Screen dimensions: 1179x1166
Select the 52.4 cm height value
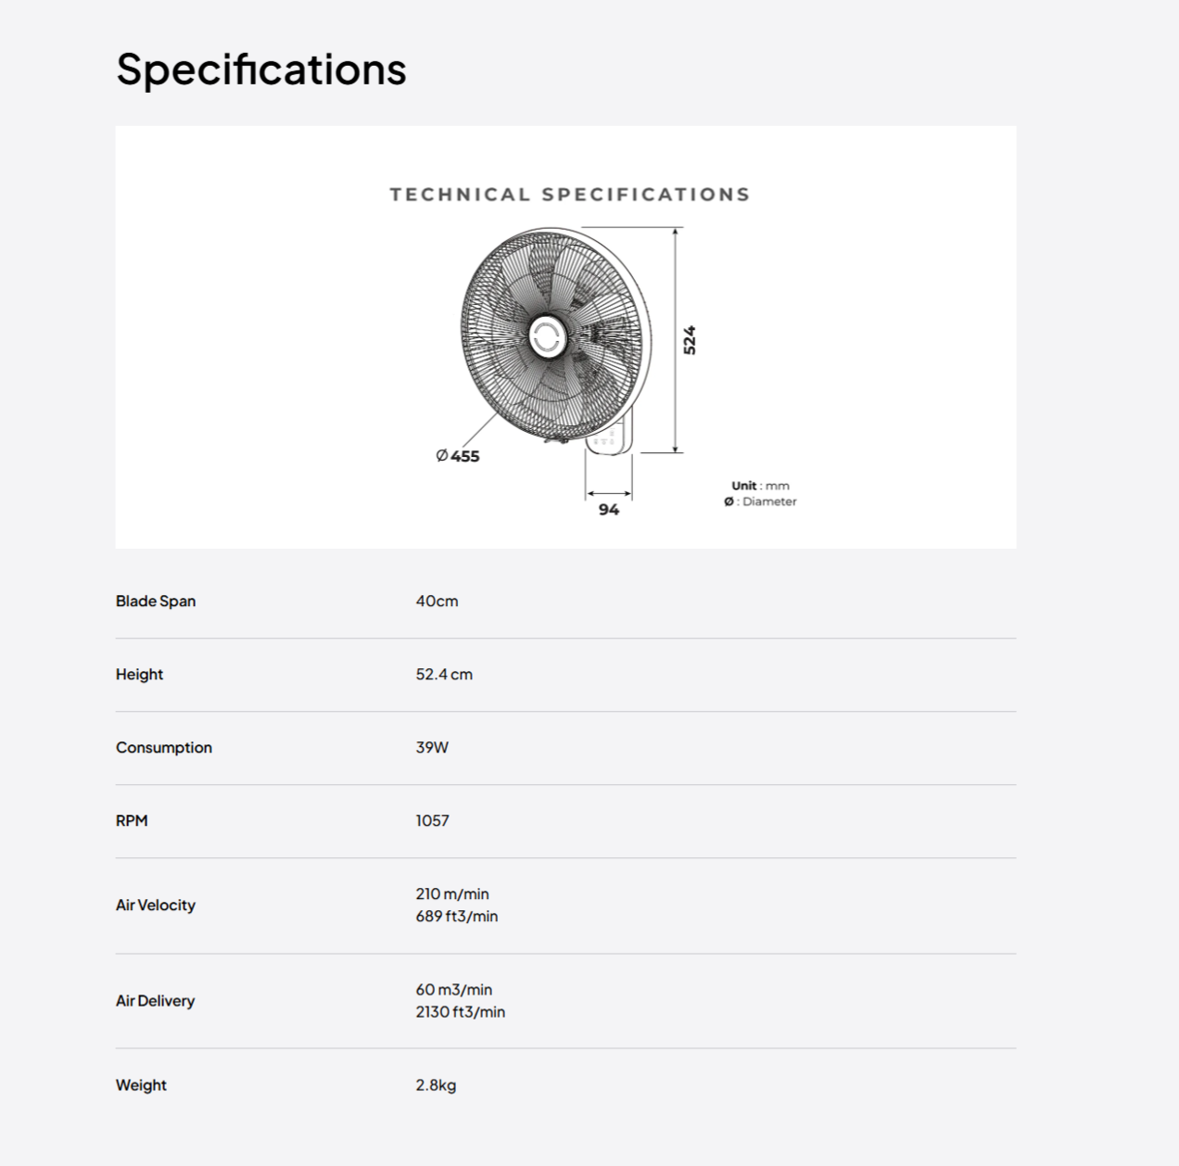coord(444,674)
